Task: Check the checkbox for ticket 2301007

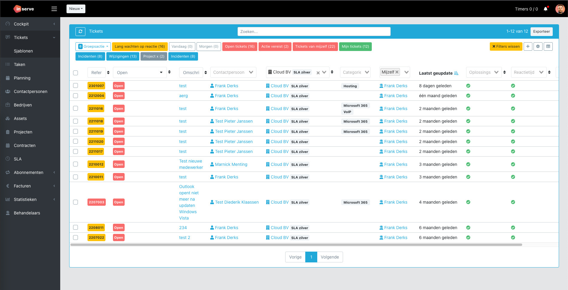Action: [x=75, y=85]
